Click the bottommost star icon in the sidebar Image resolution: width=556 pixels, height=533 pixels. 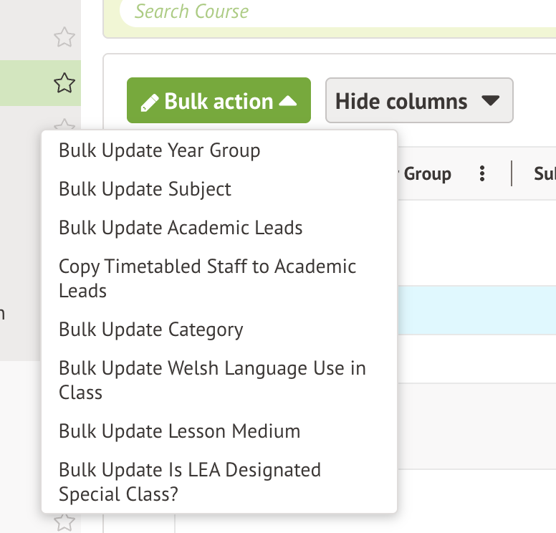pyautogui.click(x=64, y=522)
